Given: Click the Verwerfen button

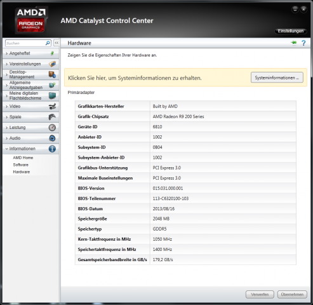Looking at the screenshot, I should click(260, 294).
